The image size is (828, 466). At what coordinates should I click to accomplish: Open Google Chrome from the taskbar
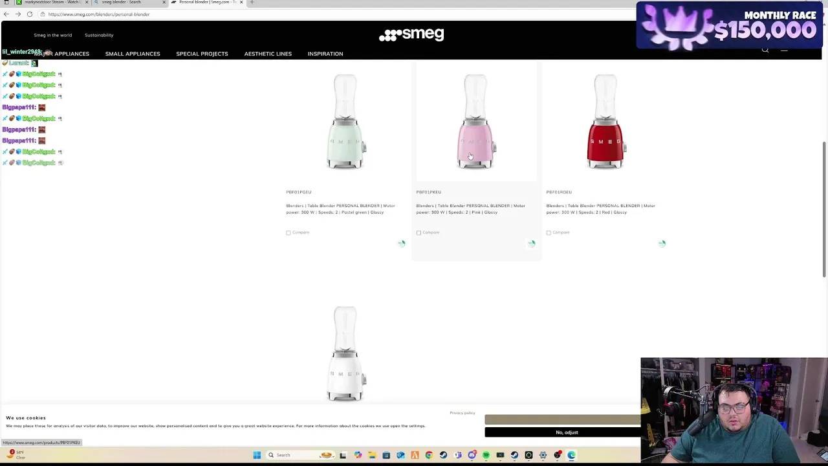coord(429,455)
